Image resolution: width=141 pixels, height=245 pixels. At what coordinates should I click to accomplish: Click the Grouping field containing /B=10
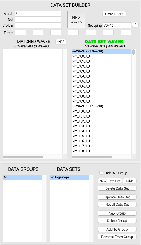click(117, 25)
